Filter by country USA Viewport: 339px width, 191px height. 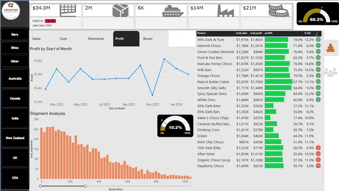coord(15,178)
